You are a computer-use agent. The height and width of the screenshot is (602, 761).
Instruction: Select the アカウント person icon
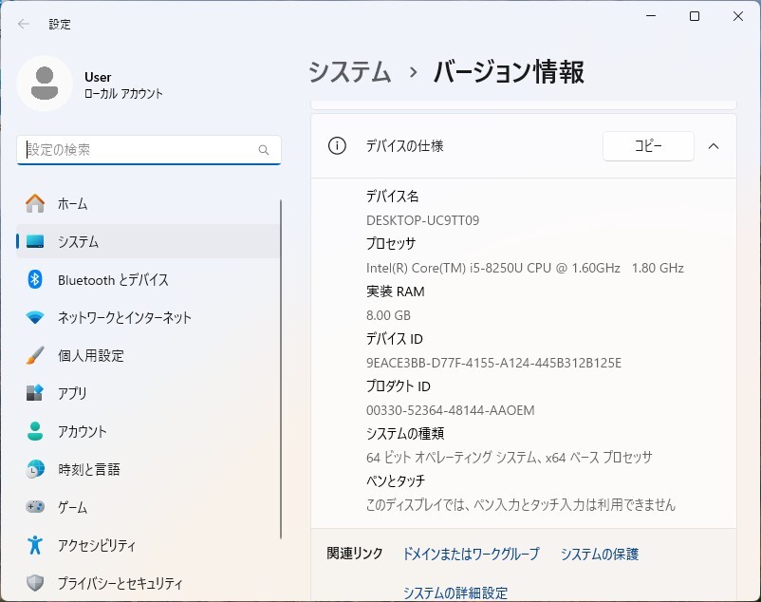(35, 431)
